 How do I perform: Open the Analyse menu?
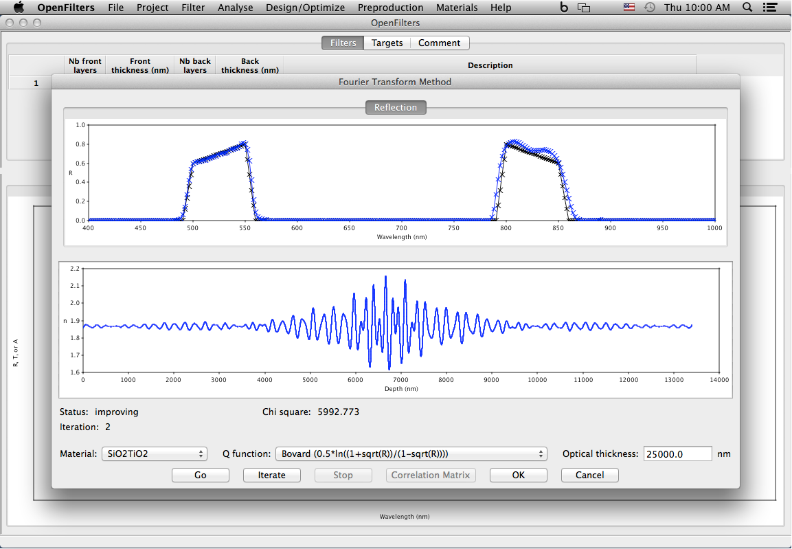click(x=236, y=7)
